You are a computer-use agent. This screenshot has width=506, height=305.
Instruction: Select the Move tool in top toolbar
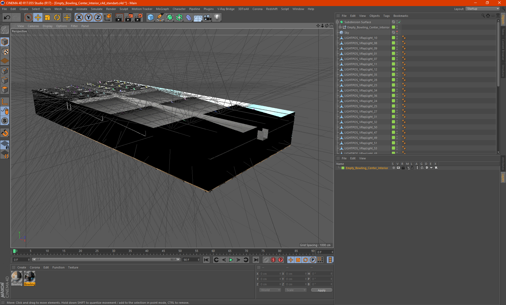click(x=38, y=18)
